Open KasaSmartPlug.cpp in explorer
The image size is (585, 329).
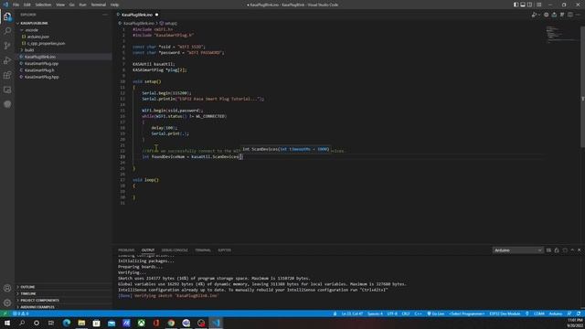[41, 63]
